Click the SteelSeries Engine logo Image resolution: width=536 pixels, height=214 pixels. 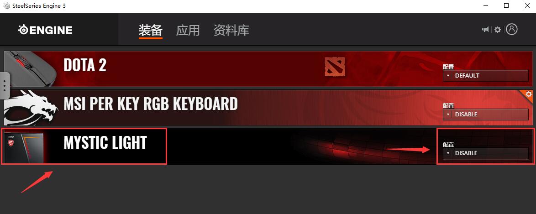click(45, 30)
